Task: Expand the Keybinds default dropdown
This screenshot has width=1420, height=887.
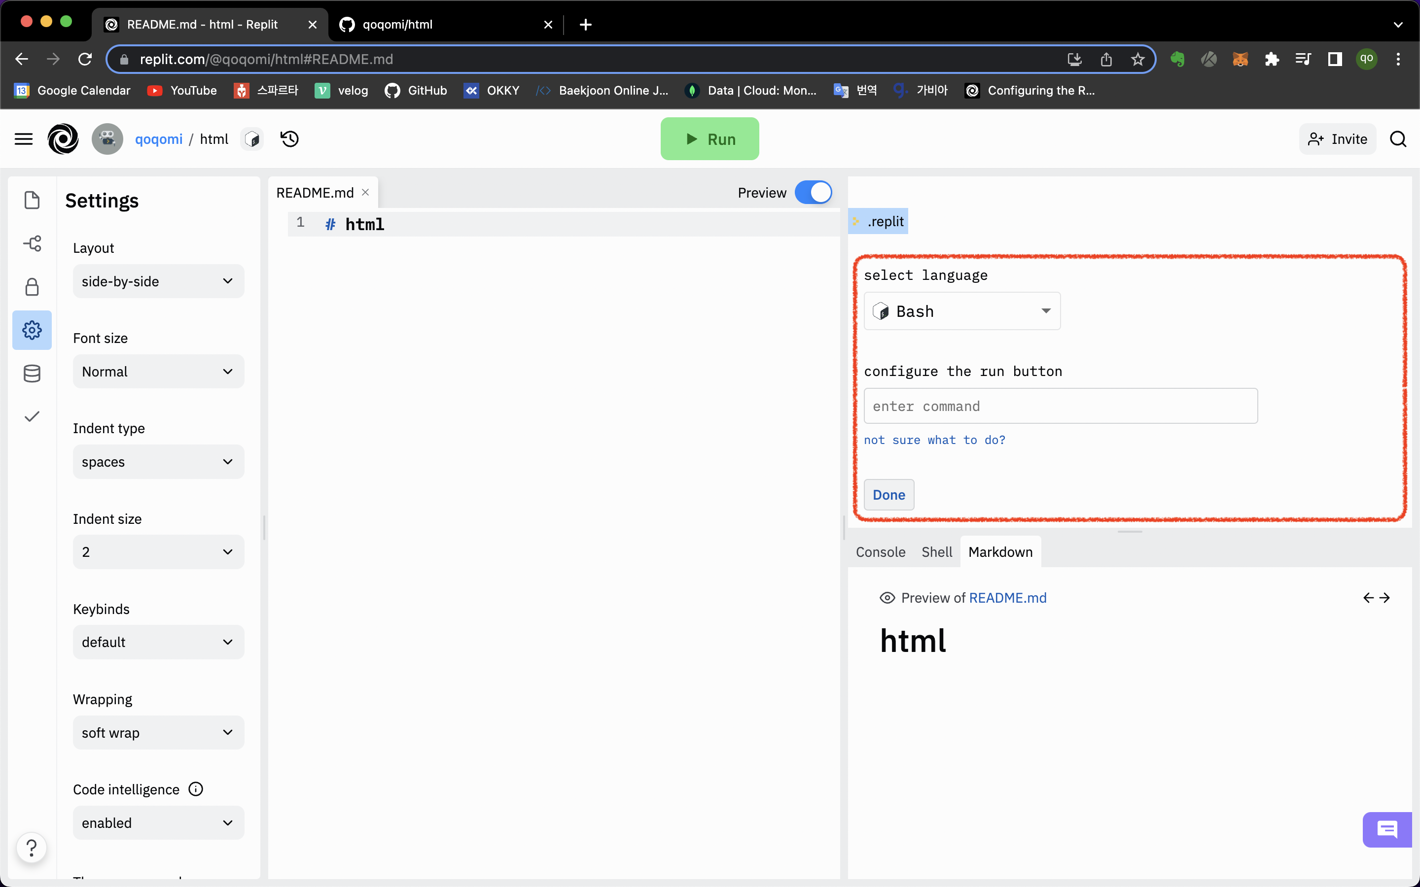Action: click(158, 642)
